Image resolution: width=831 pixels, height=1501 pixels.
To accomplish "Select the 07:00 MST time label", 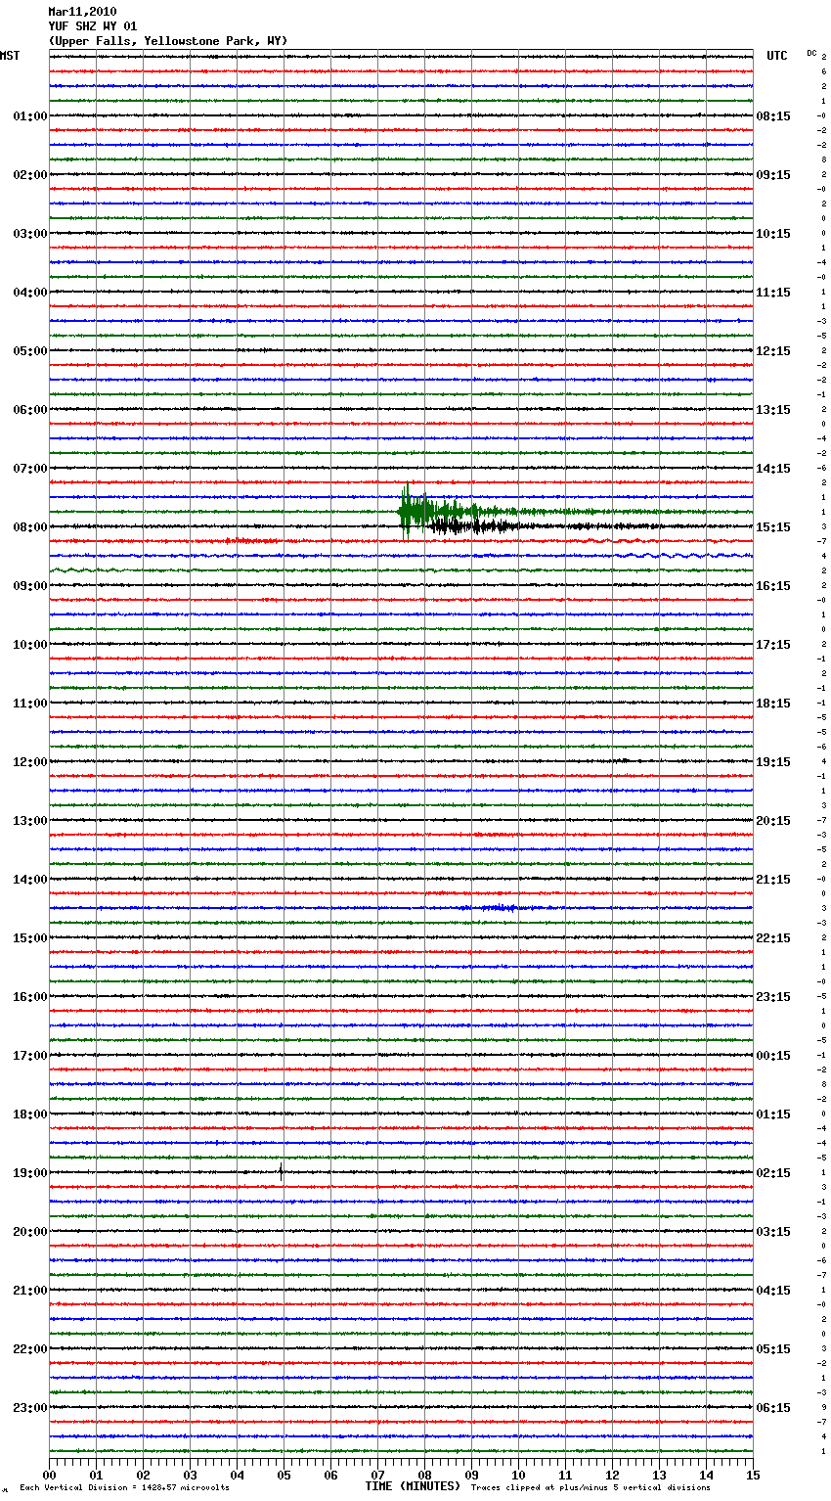I will [30, 469].
